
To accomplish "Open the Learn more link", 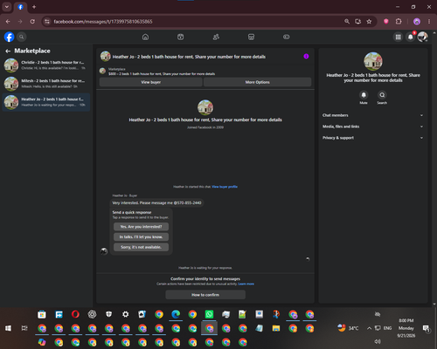I will click(x=246, y=284).
